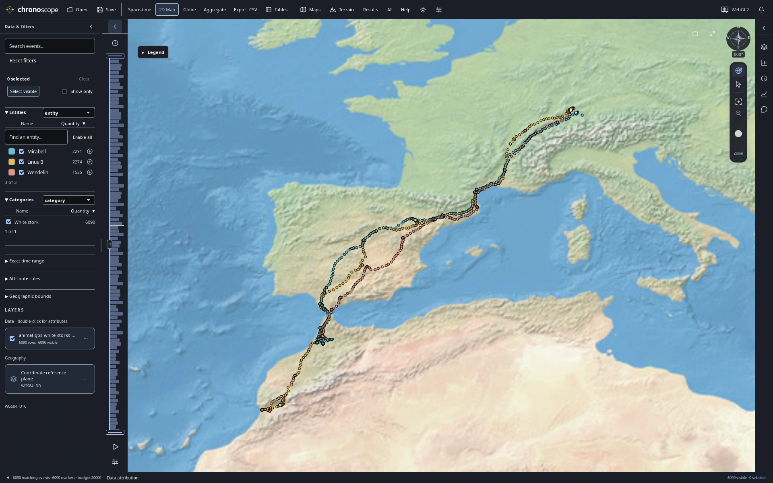Click the Mirabell cyan color swatch
773x483 pixels.
12,151
